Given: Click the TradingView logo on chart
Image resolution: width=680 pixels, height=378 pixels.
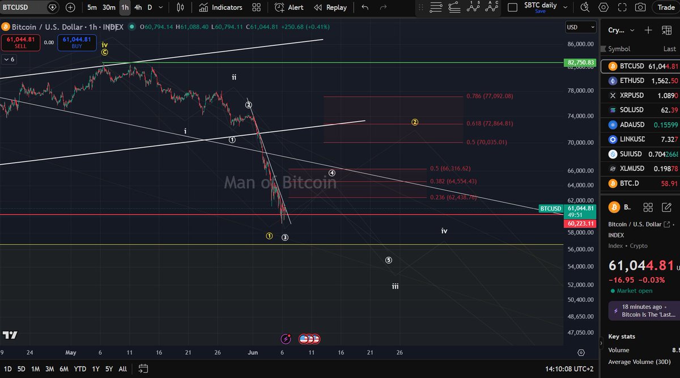Looking at the screenshot, I should [x=10, y=335].
